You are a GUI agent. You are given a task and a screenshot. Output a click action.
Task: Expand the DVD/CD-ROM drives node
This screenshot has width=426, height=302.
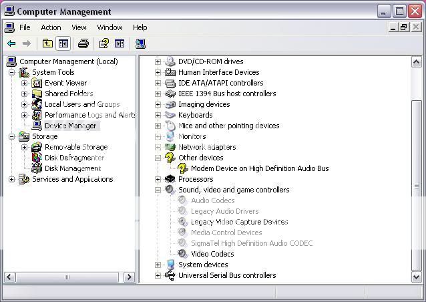(158, 61)
